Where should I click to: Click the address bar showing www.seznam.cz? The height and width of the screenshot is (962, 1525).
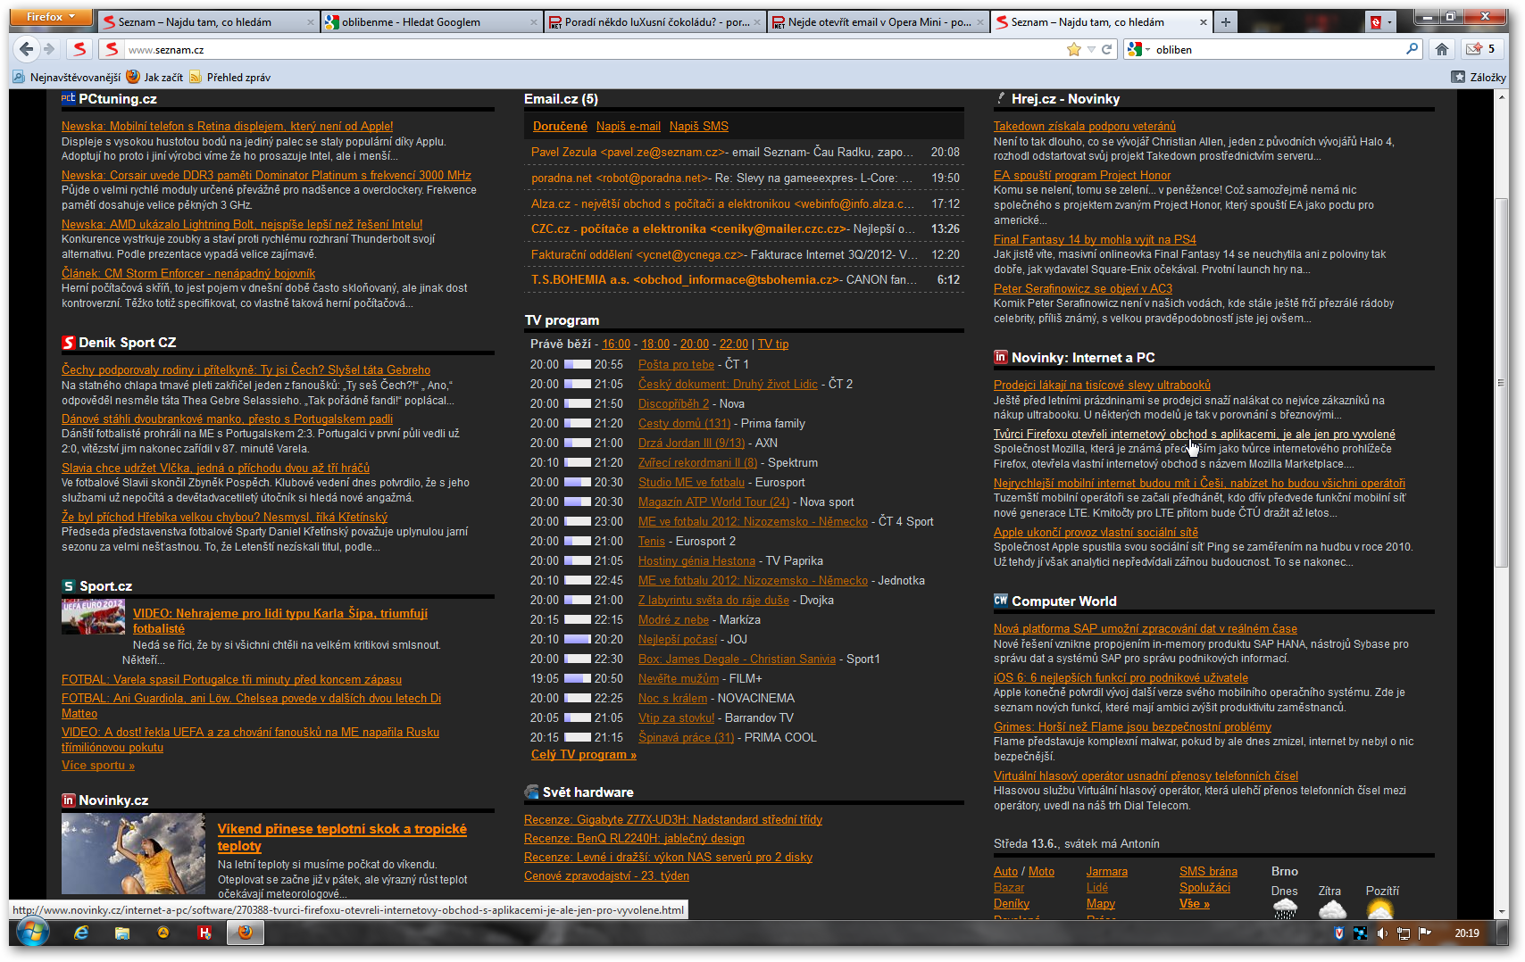[592, 50]
